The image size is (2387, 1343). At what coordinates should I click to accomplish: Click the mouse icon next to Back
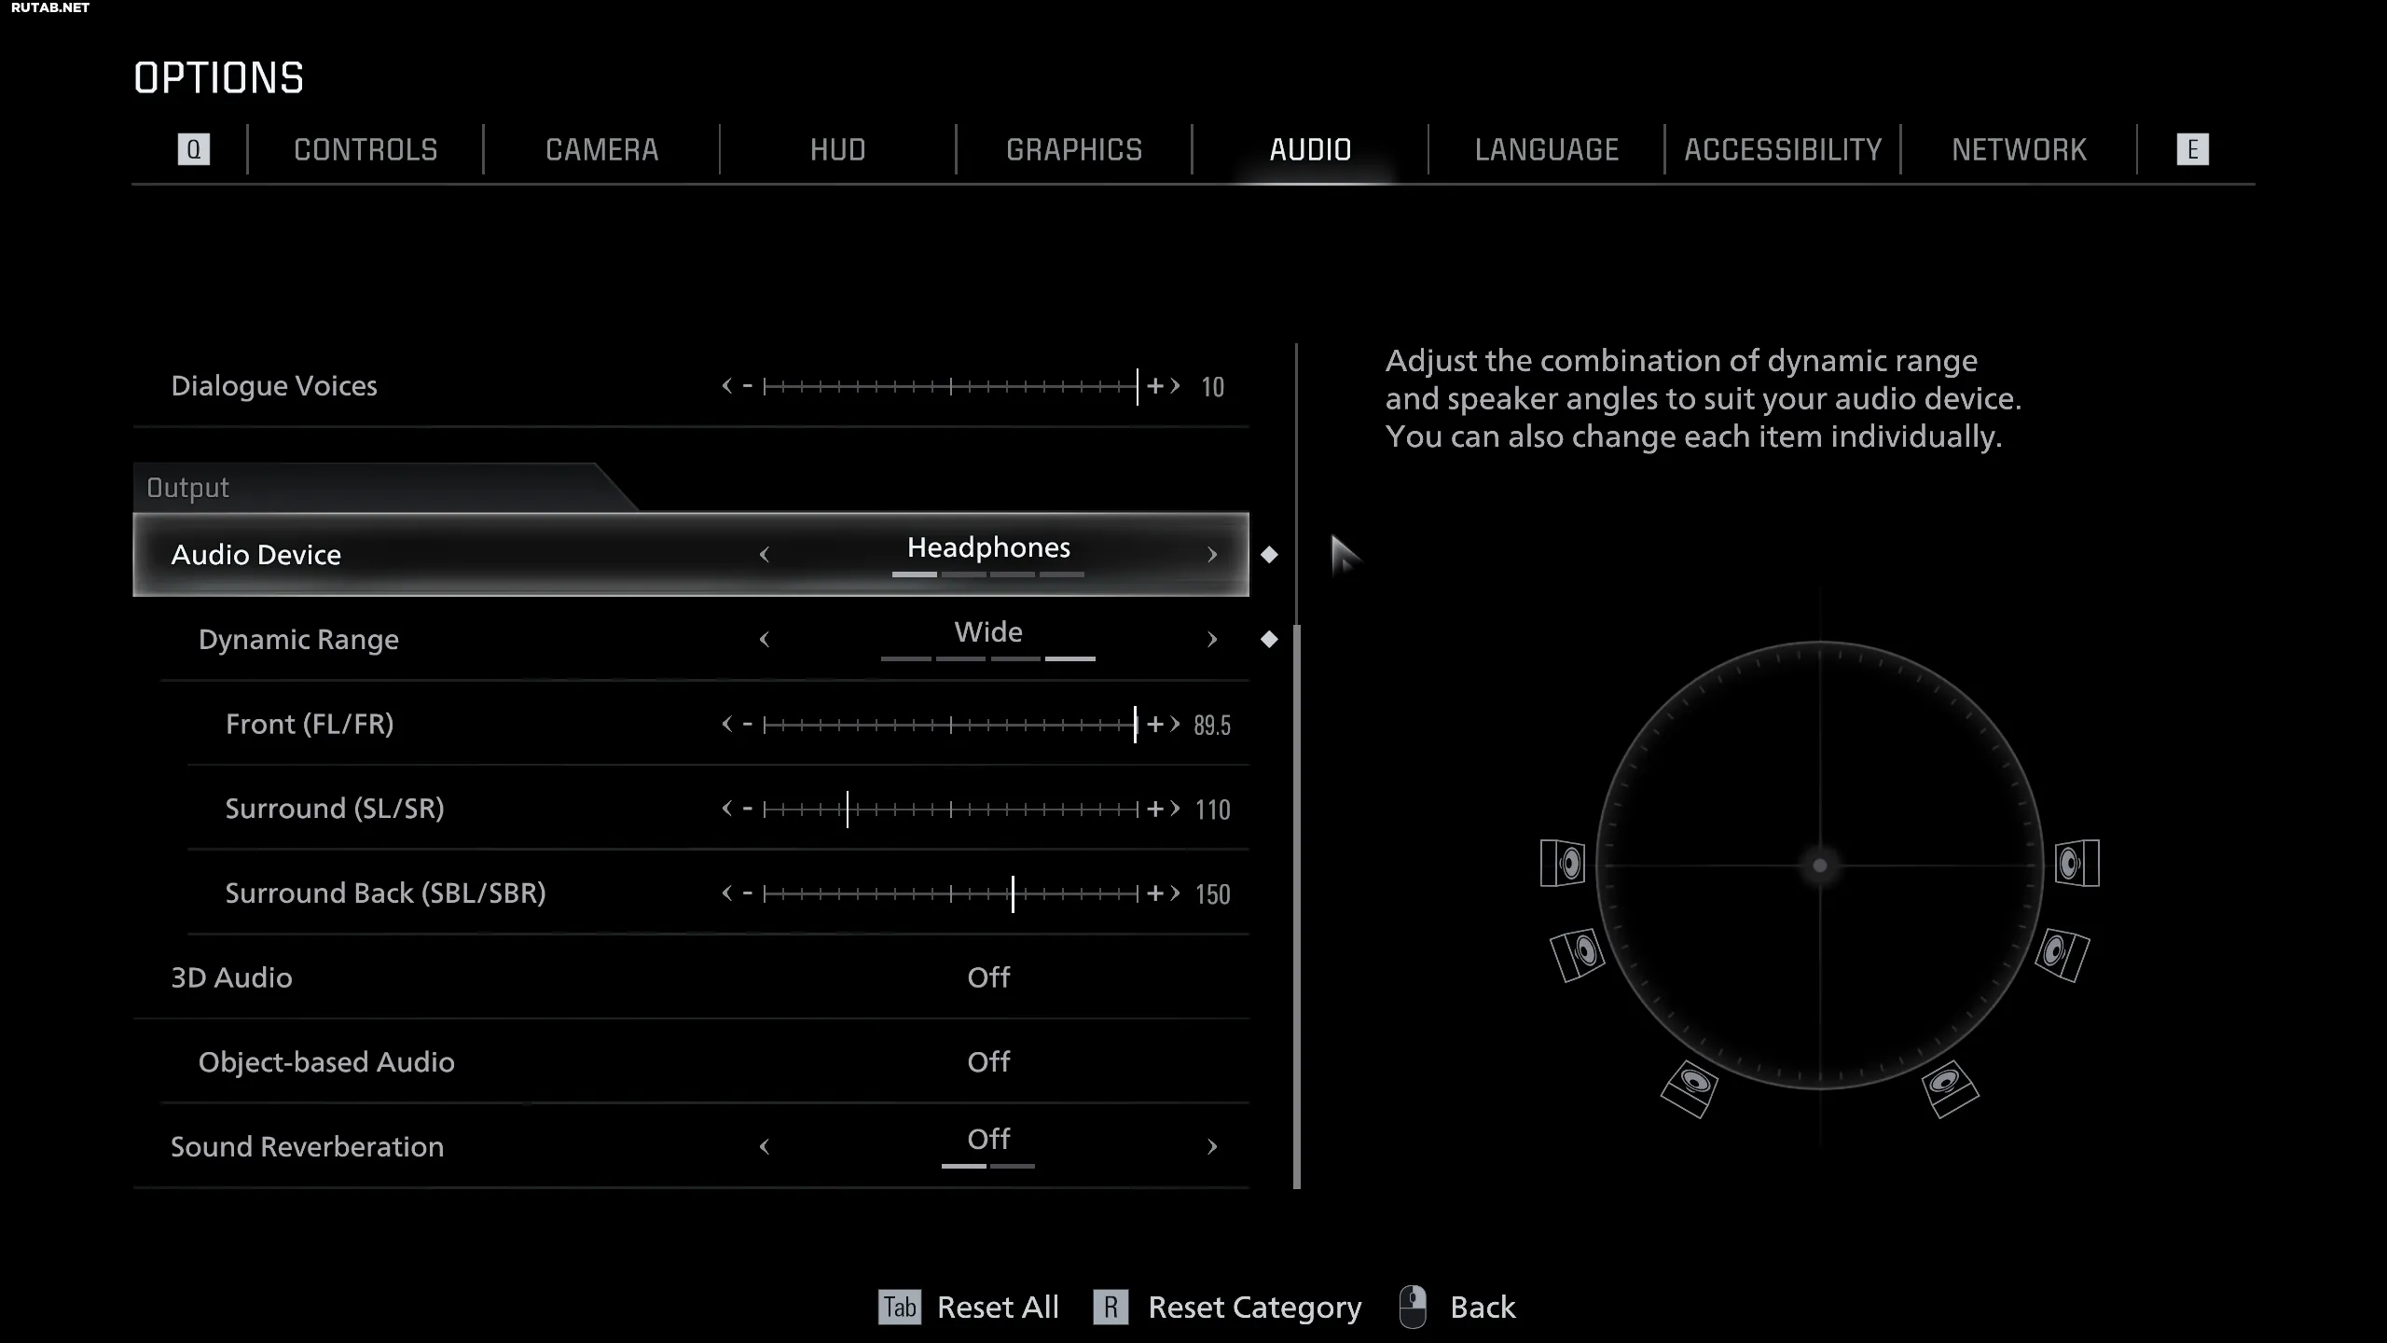(1413, 1307)
